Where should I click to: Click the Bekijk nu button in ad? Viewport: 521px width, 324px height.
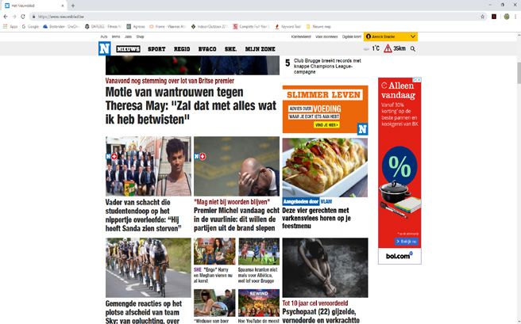pos(407,242)
